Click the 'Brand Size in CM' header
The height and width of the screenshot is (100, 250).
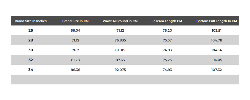point(75,21)
